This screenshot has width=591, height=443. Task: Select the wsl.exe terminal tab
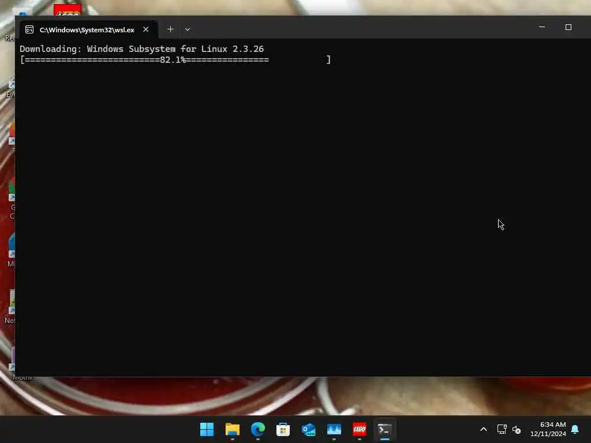87,29
